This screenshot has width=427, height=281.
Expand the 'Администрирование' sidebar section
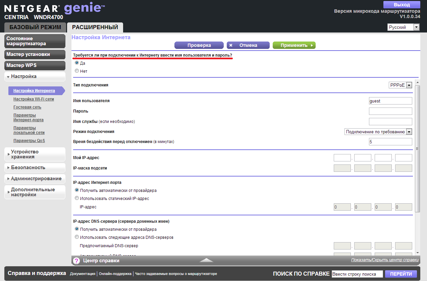(x=35, y=179)
